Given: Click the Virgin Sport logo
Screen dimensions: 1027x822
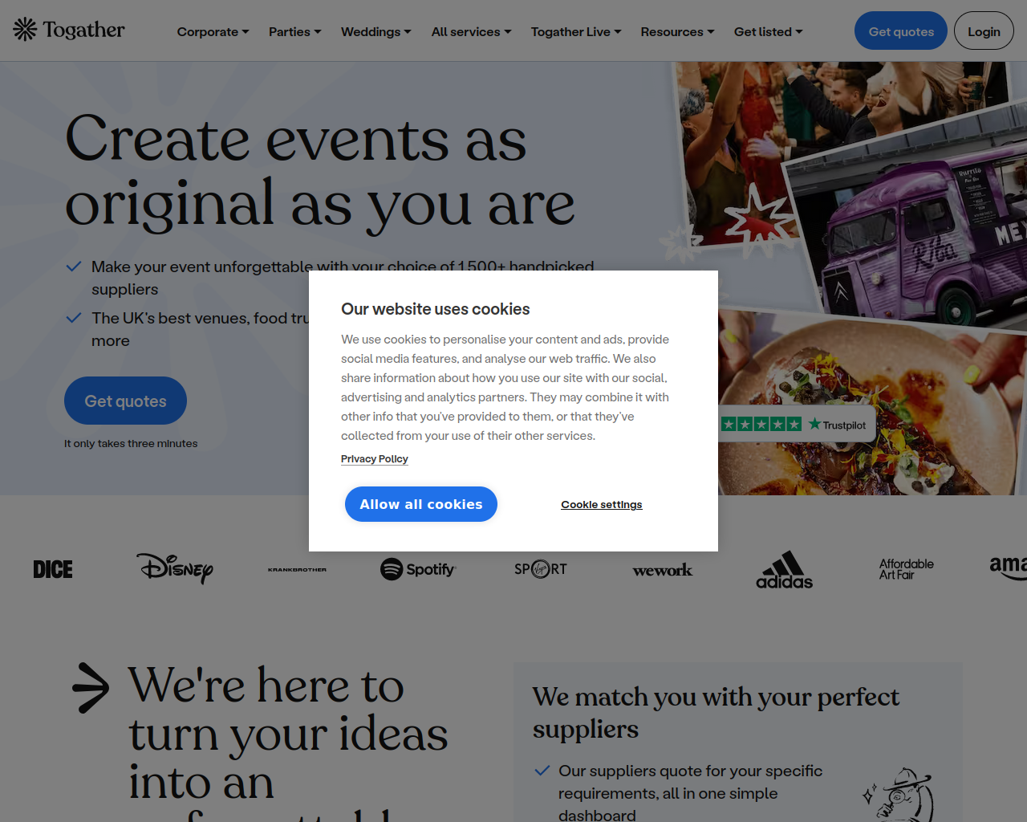Looking at the screenshot, I should pos(541,569).
